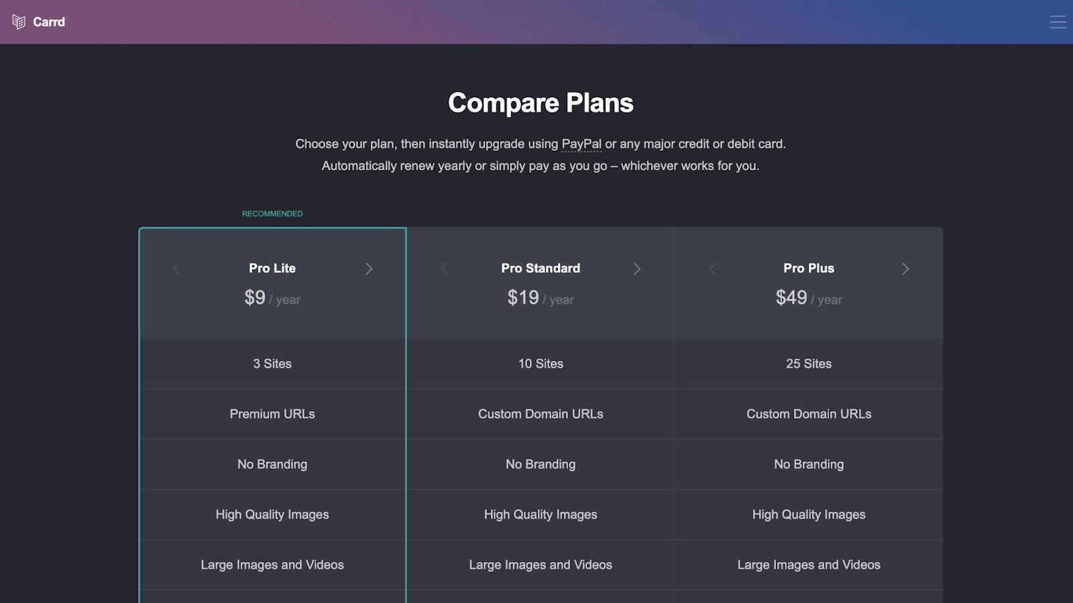Go to the Carrd home text link
Image resolution: width=1073 pixels, height=603 pixels.
point(49,22)
